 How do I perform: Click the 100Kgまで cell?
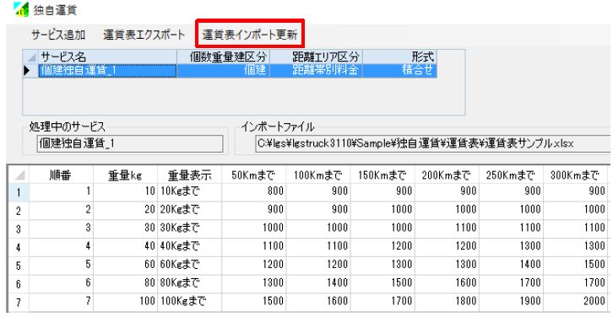(190, 302)
